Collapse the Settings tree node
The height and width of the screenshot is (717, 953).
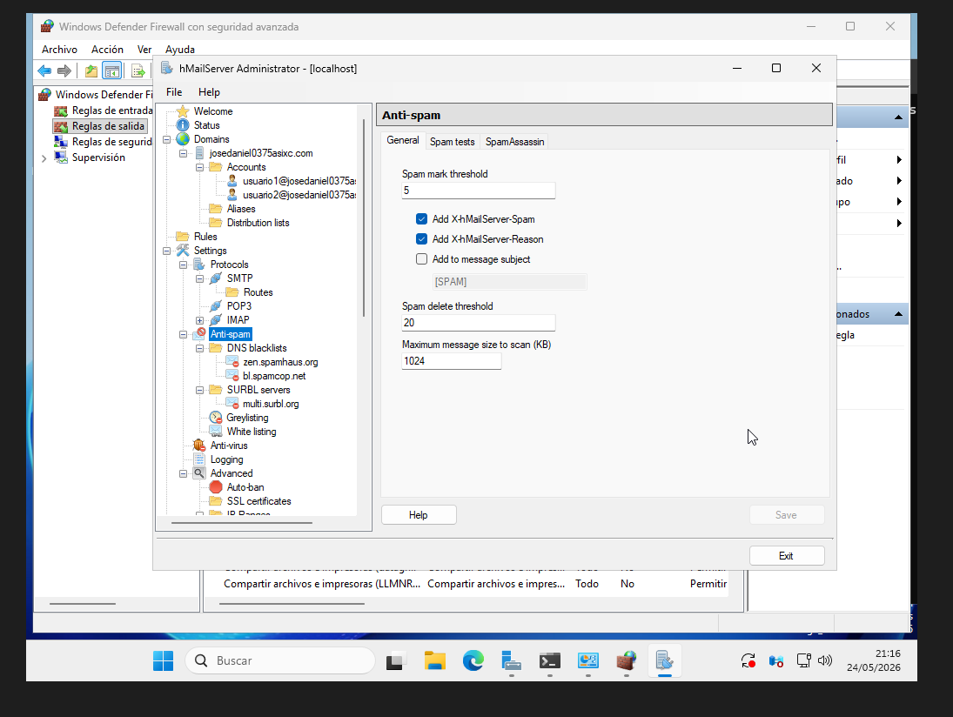(166, 251)
